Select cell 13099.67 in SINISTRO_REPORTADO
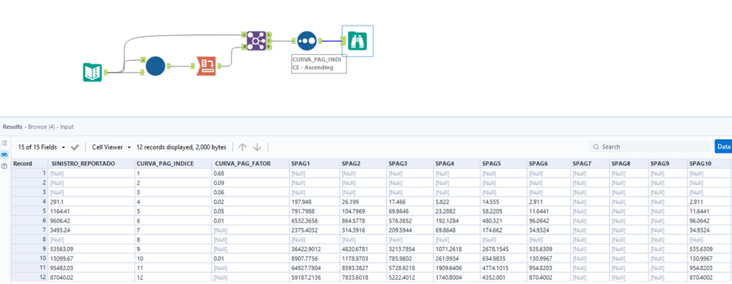The image size is (732, 284). (x=92, y=258)
